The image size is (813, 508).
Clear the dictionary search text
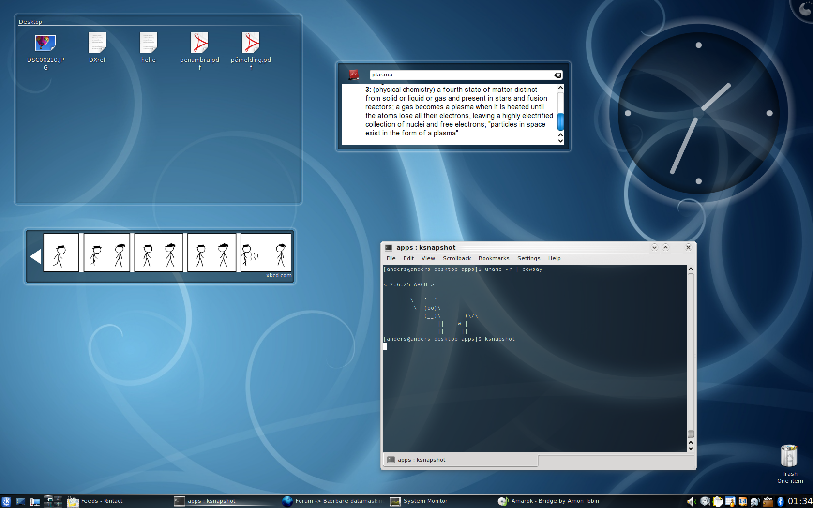(557, 75)
